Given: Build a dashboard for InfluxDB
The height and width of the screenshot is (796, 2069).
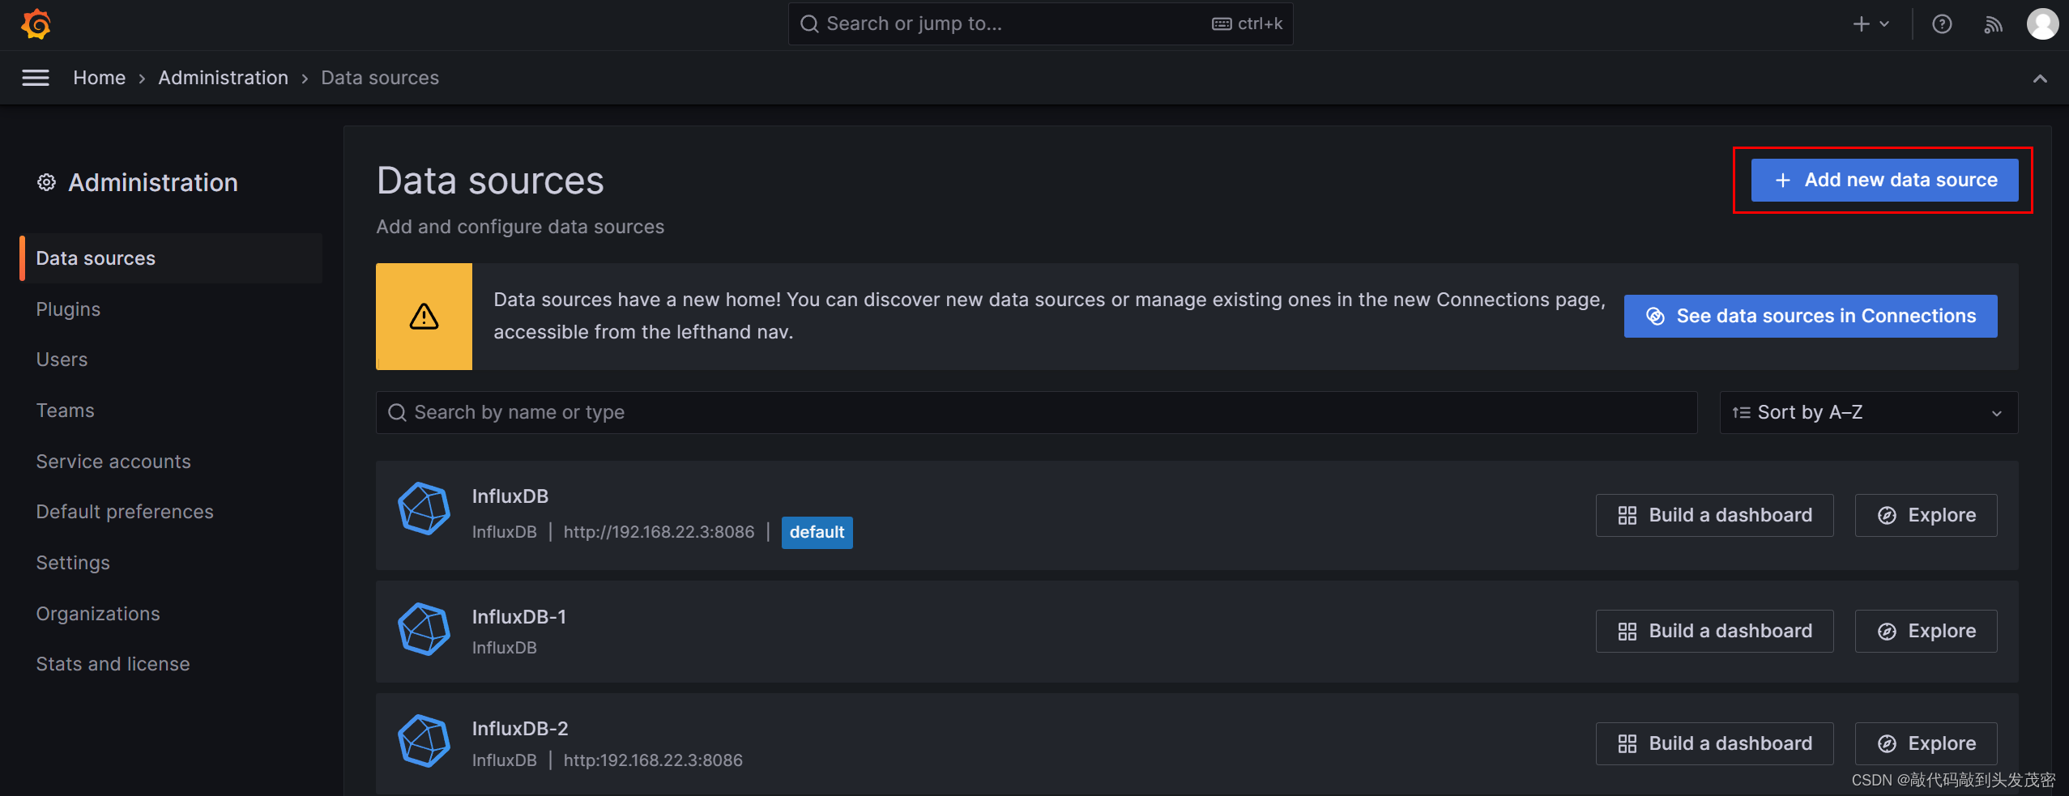Looking at the screenshot, I should (1714, 515).
